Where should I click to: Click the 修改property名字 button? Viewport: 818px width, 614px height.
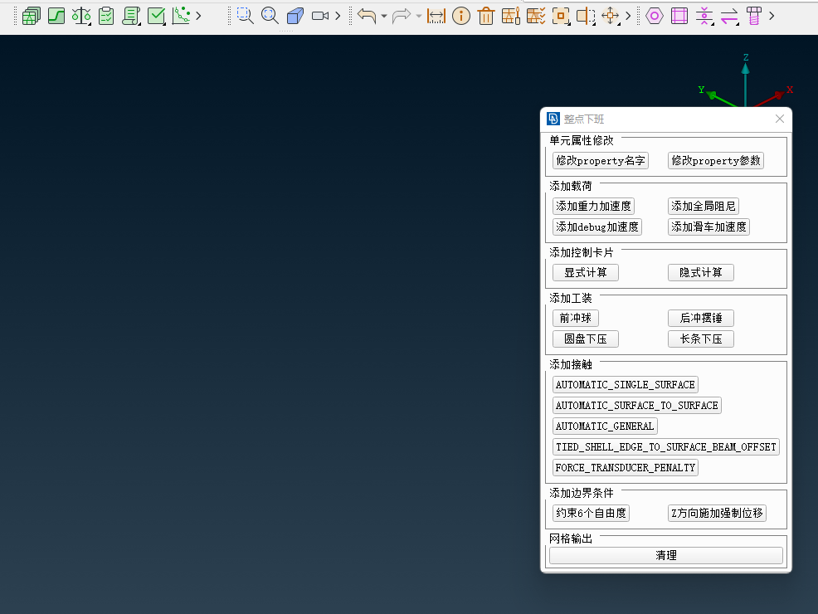pyautogui.click(x=601, y=161)
